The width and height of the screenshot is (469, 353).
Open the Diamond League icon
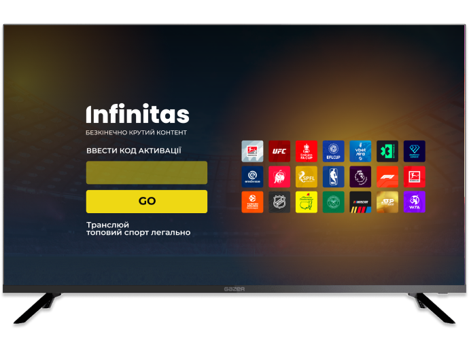[414, 151]
